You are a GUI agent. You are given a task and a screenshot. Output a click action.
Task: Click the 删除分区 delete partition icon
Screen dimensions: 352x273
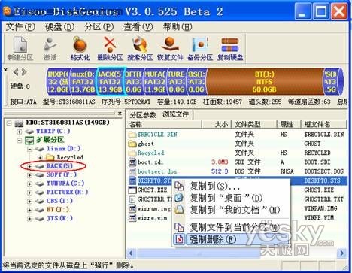110,49
